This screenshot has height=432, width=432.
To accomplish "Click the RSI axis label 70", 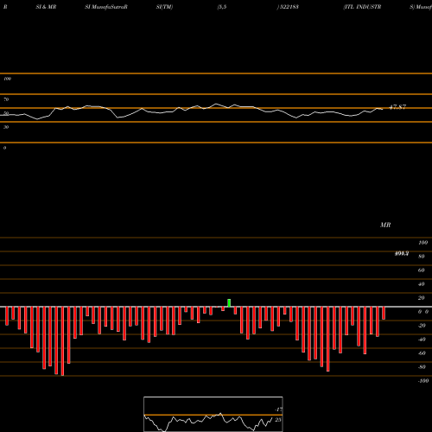I will click(x=6, y=99).
